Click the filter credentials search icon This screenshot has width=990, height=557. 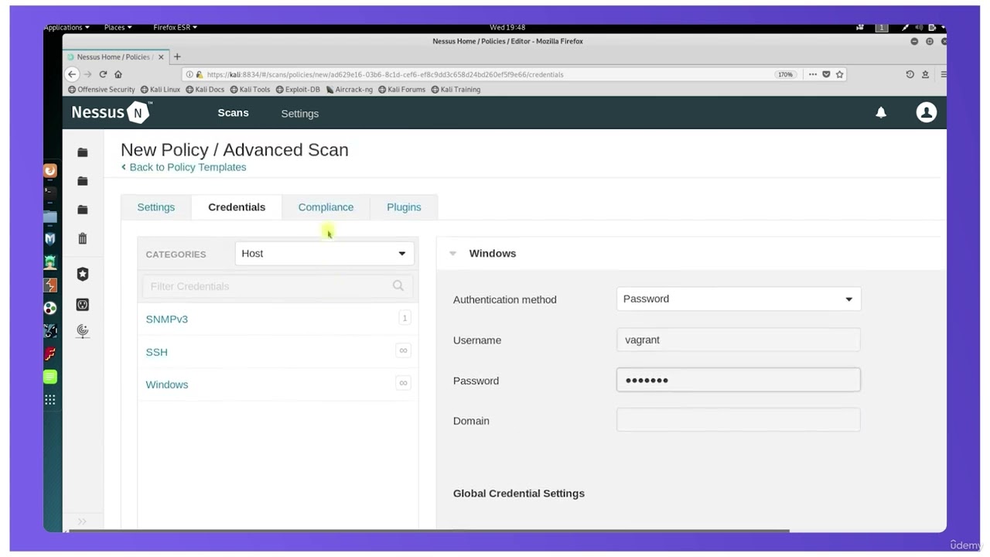tap(398, 285)
